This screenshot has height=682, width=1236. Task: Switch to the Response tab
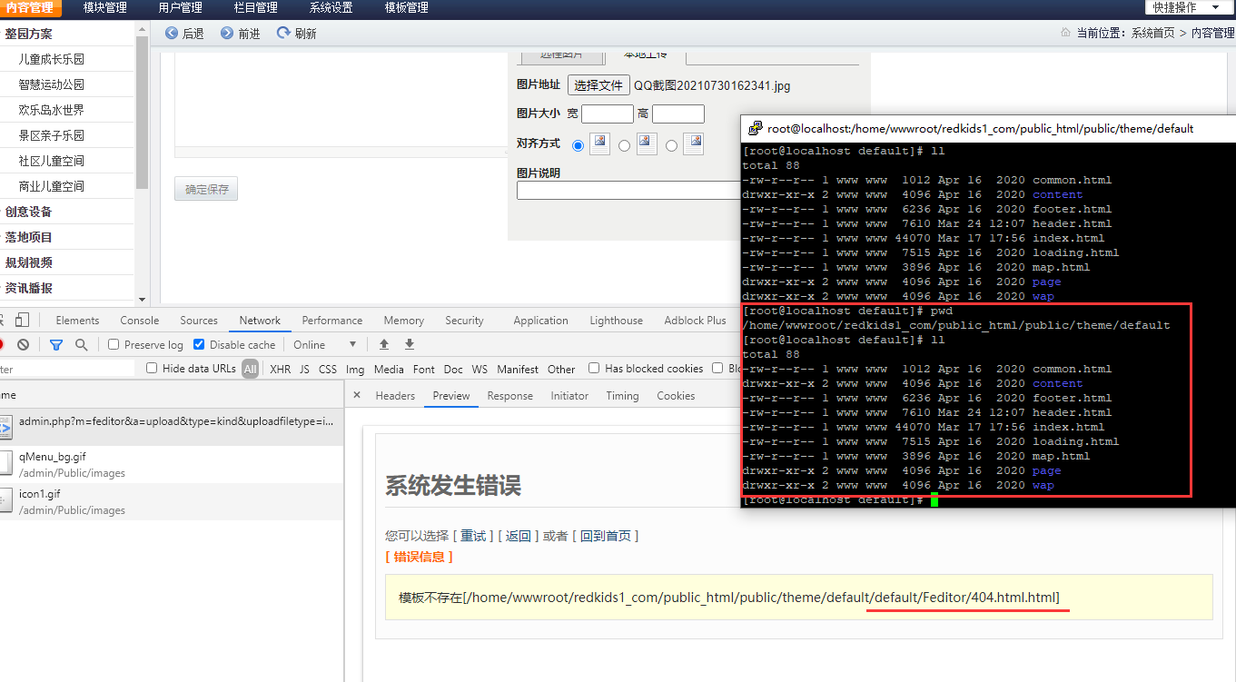pos(509,396)
